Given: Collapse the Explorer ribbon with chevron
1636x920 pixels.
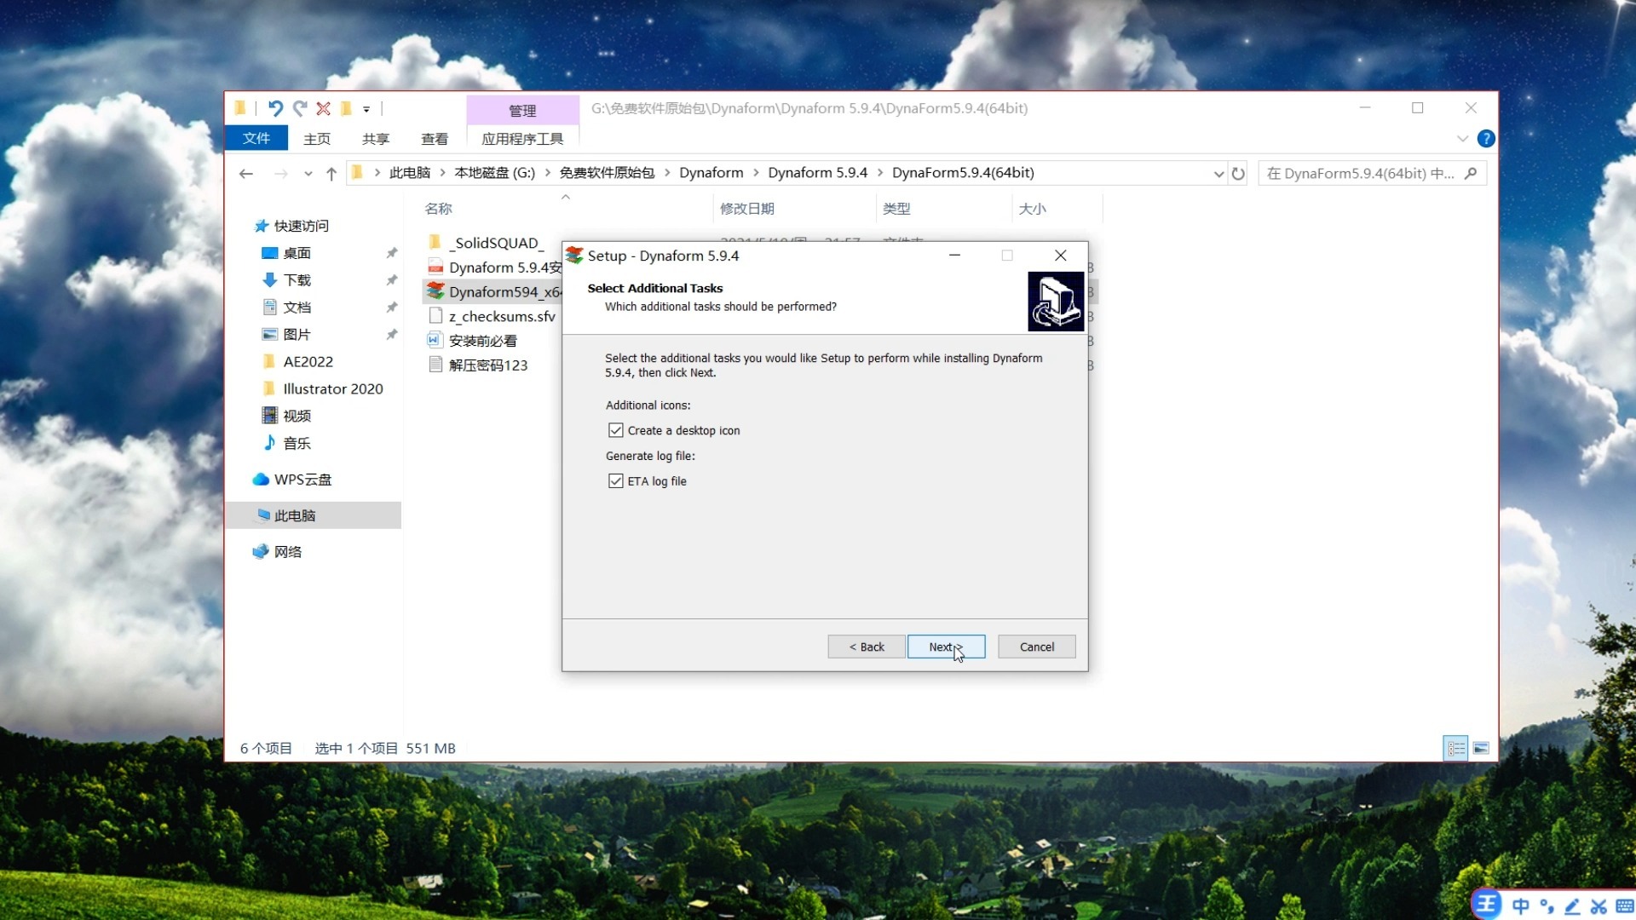Looking at the screenshot, I should coord(1462,138).
